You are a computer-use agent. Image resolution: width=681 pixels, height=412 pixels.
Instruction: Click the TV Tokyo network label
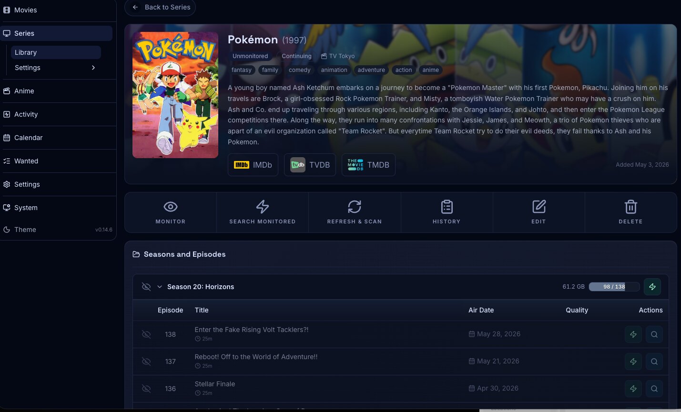pyautogui.click(x=338, y=56)
